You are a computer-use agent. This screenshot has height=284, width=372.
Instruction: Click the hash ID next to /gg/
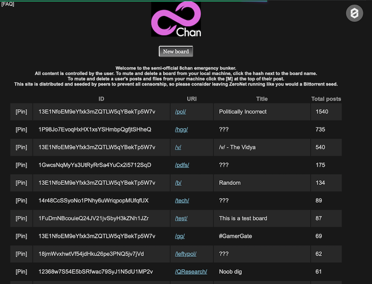pyautogui.click(x=97, y=236)
